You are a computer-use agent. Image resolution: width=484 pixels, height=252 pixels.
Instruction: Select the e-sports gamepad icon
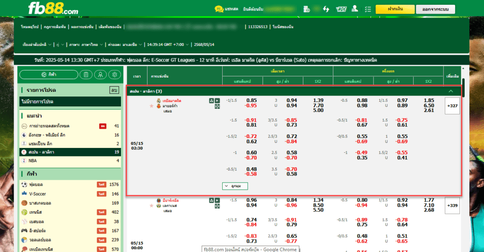coord(25,231)
